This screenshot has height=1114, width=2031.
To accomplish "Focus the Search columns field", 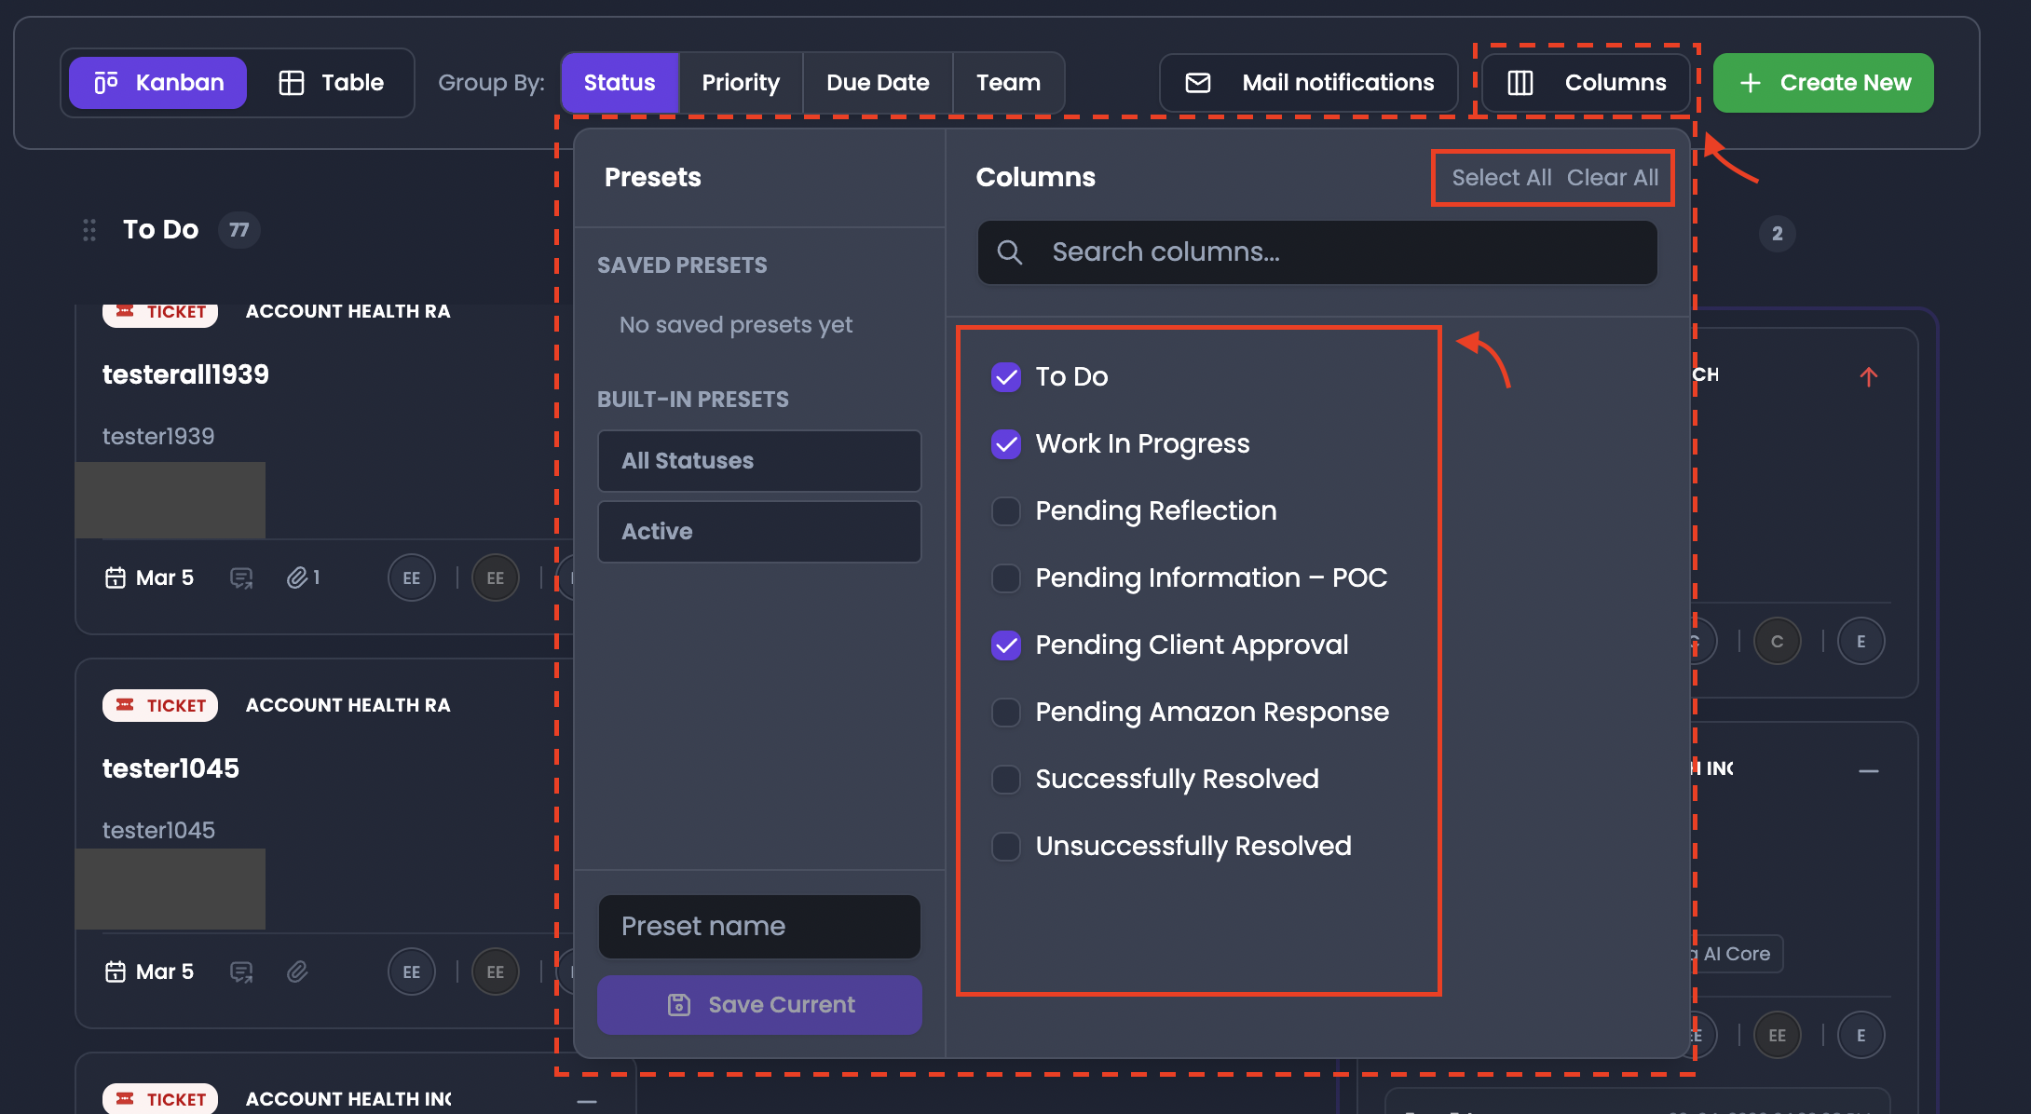I will tap(1317, 252).
